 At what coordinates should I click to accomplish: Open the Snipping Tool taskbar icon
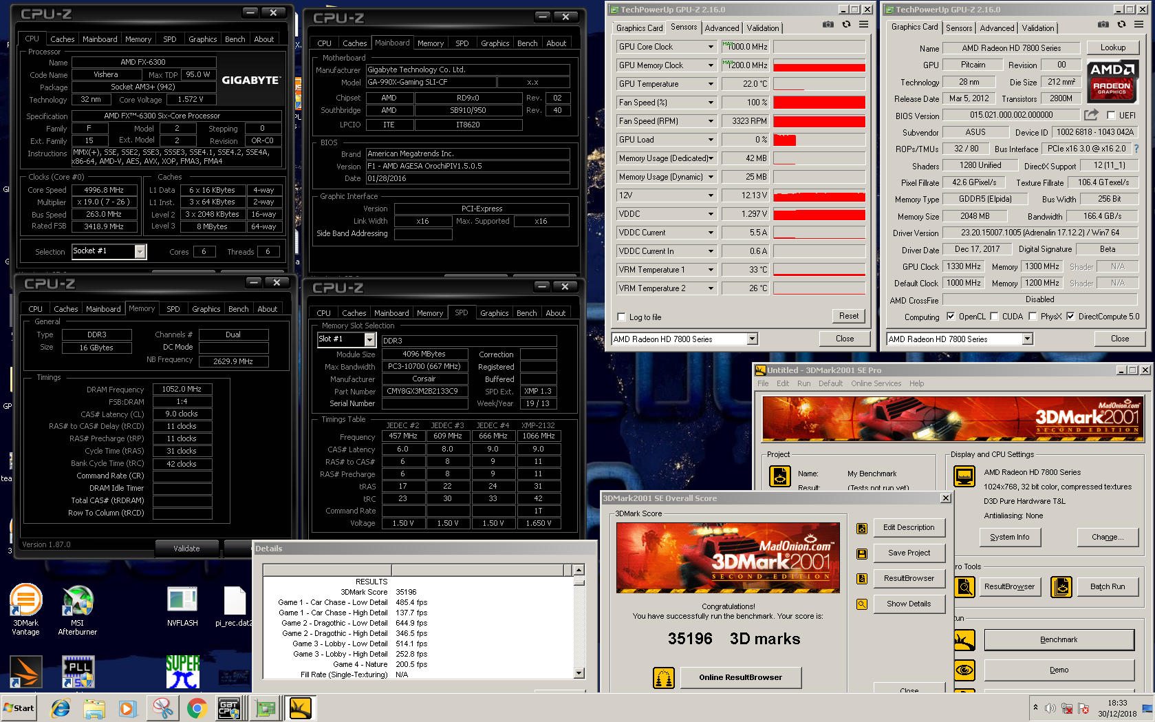[x=163, y=708]
